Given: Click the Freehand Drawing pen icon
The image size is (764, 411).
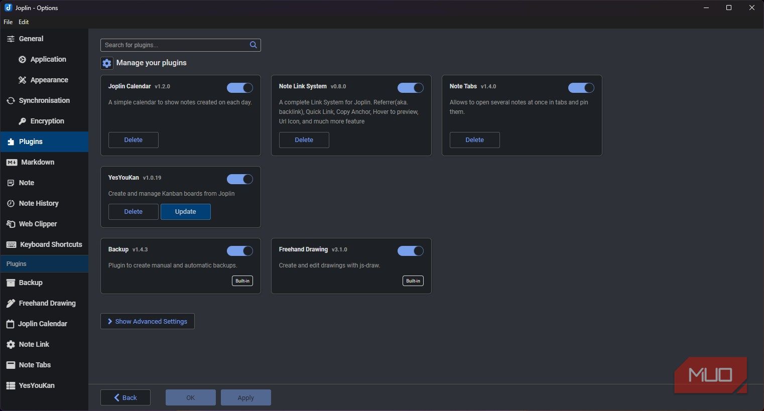Looking at the screenshot, I should pos(11,303).
